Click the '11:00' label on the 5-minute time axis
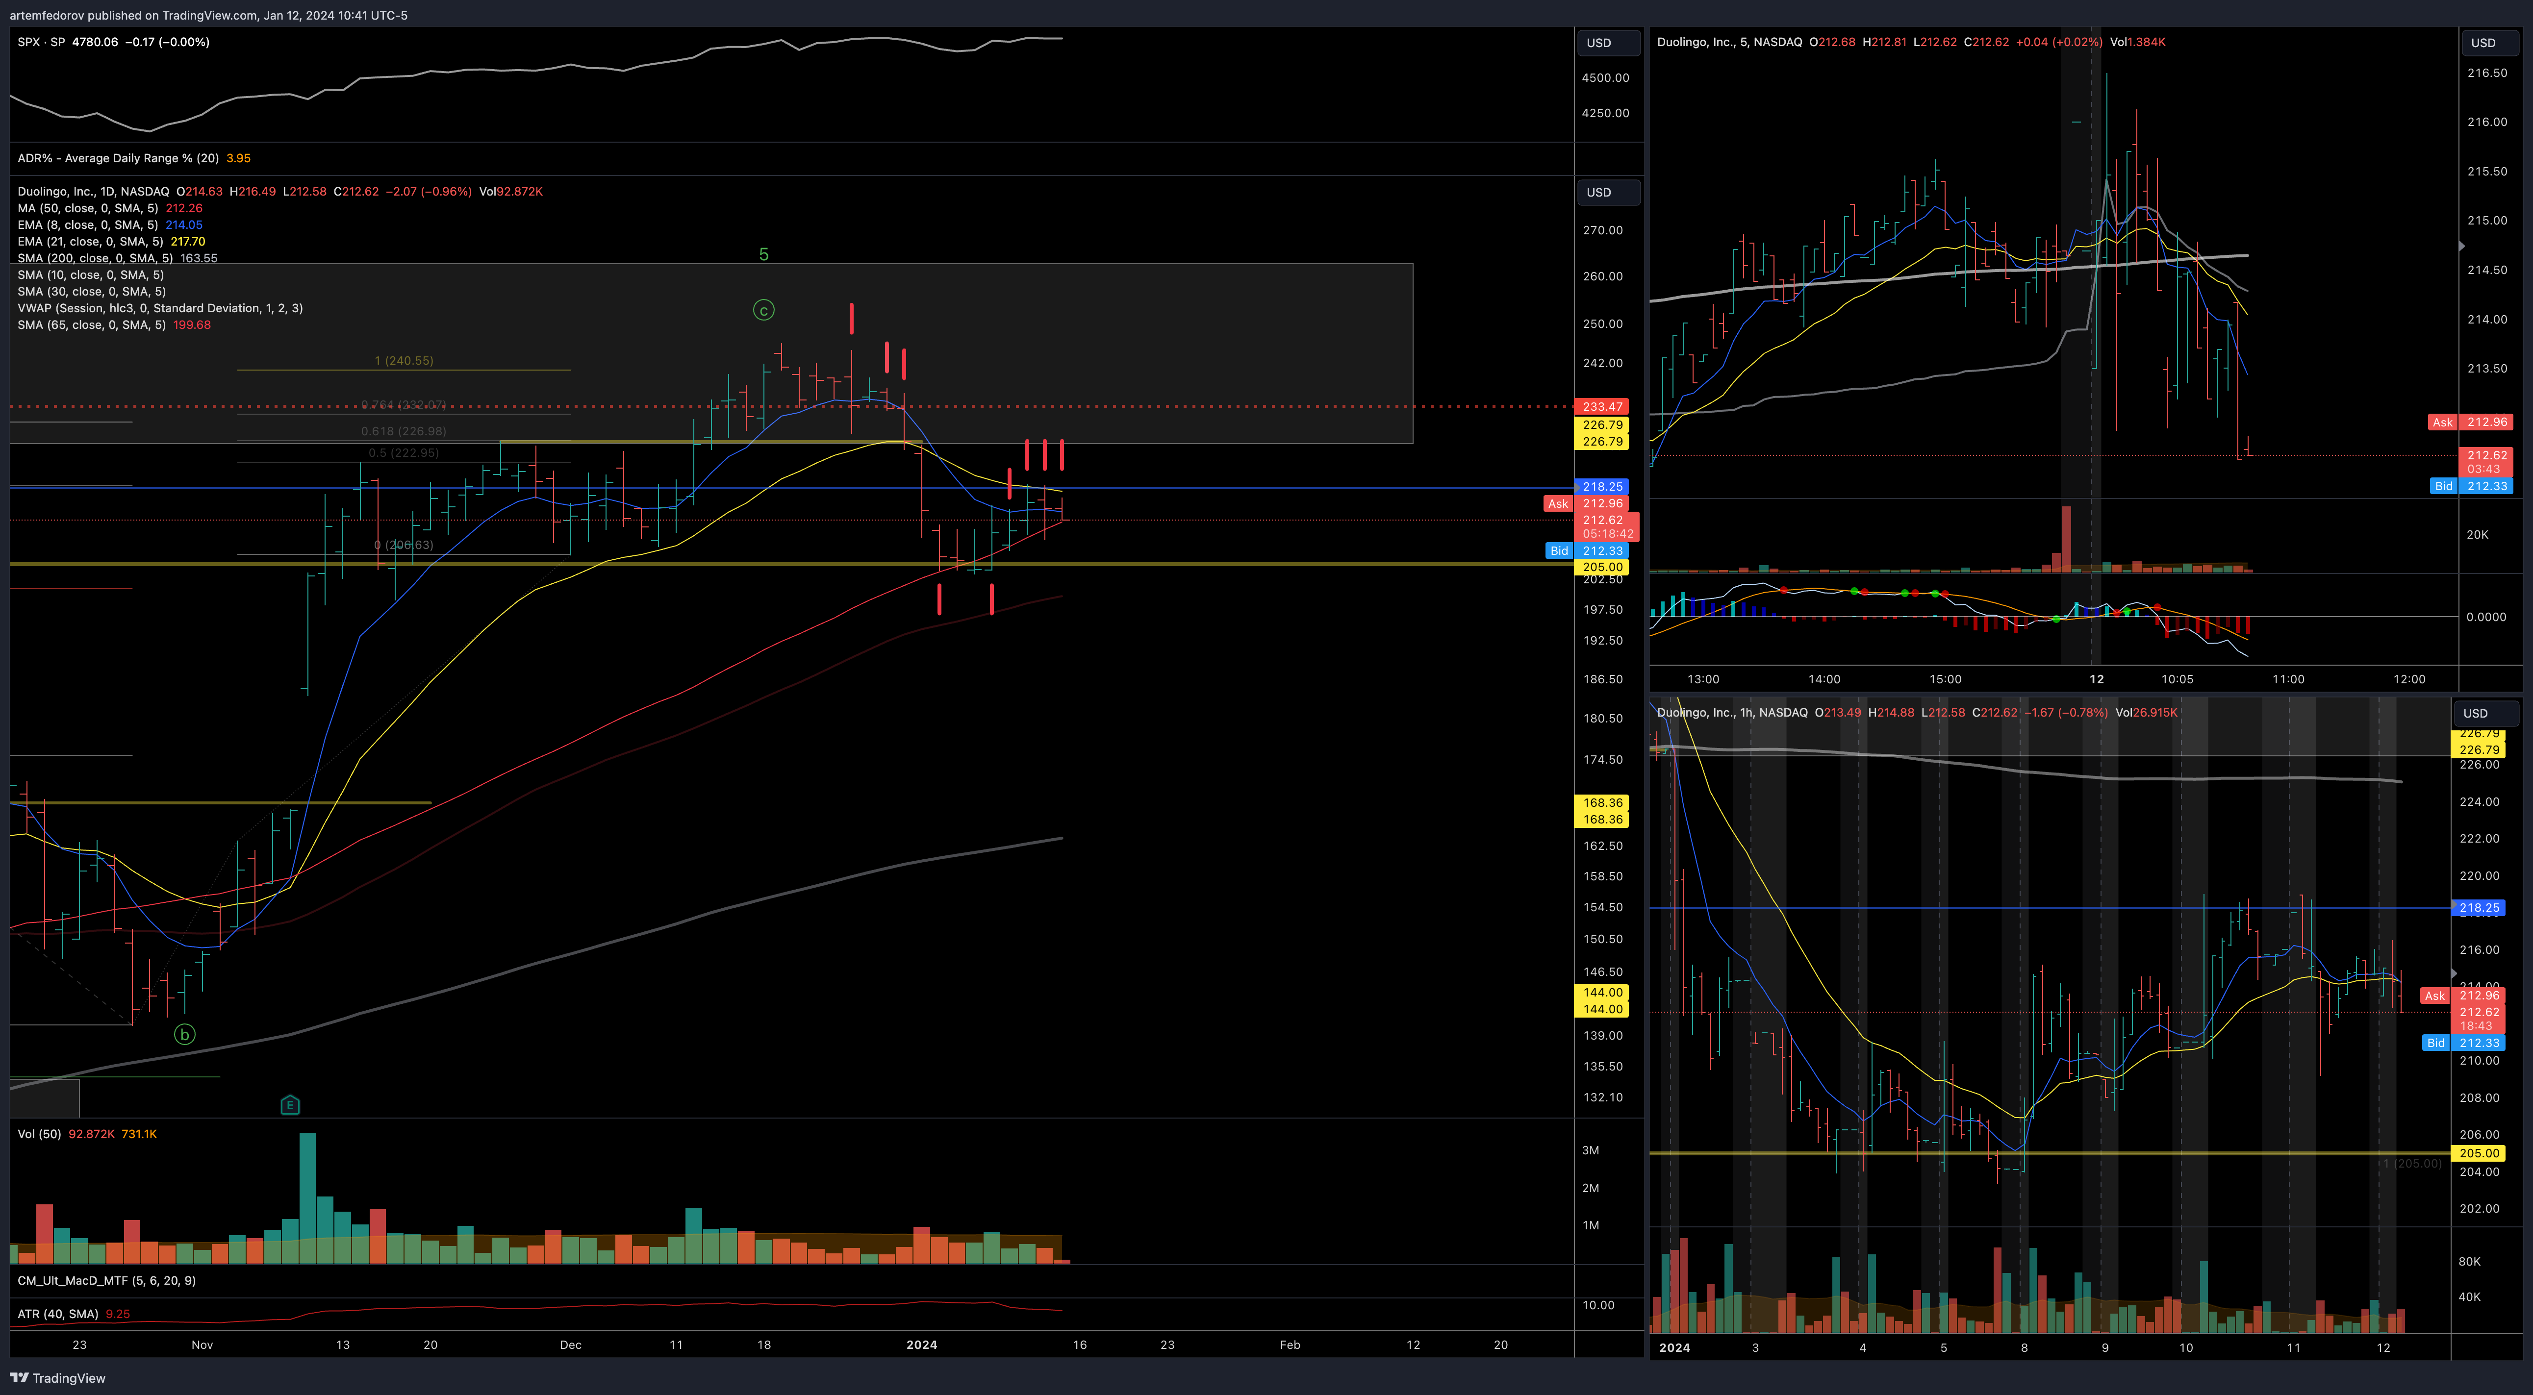The width and height of the screenshot is (2533, 1395). (x=2288, y=679)
